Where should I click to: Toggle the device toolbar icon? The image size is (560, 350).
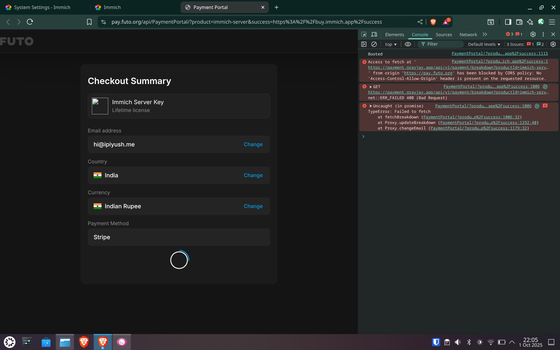click(374, 34)
